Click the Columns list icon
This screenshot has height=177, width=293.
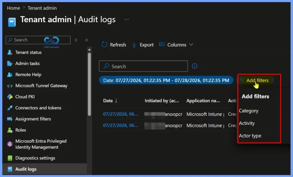click(162, 44)
